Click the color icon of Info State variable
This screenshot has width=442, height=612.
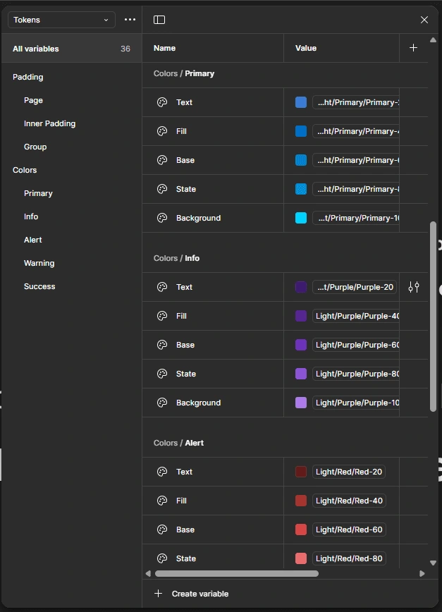(162, 374)
